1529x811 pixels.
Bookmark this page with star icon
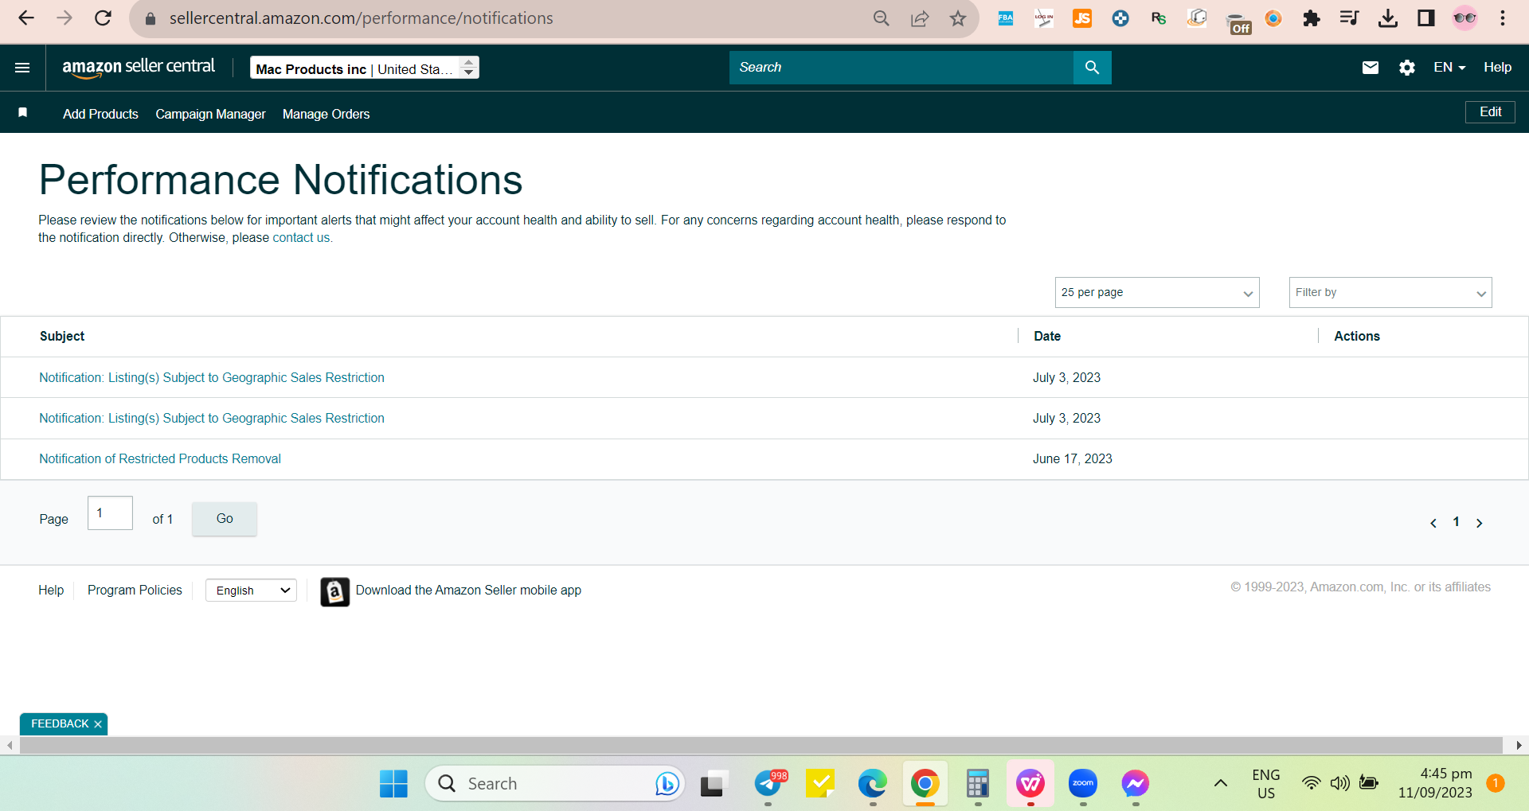(x=957, y=18)
